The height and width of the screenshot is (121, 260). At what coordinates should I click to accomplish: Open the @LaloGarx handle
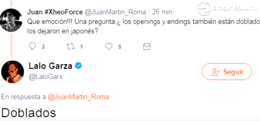click(46, 77)
